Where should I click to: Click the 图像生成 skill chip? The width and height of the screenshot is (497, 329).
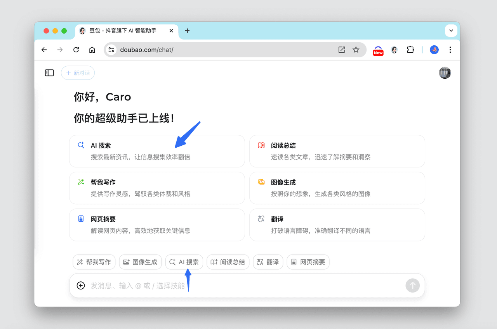point(140,262)
